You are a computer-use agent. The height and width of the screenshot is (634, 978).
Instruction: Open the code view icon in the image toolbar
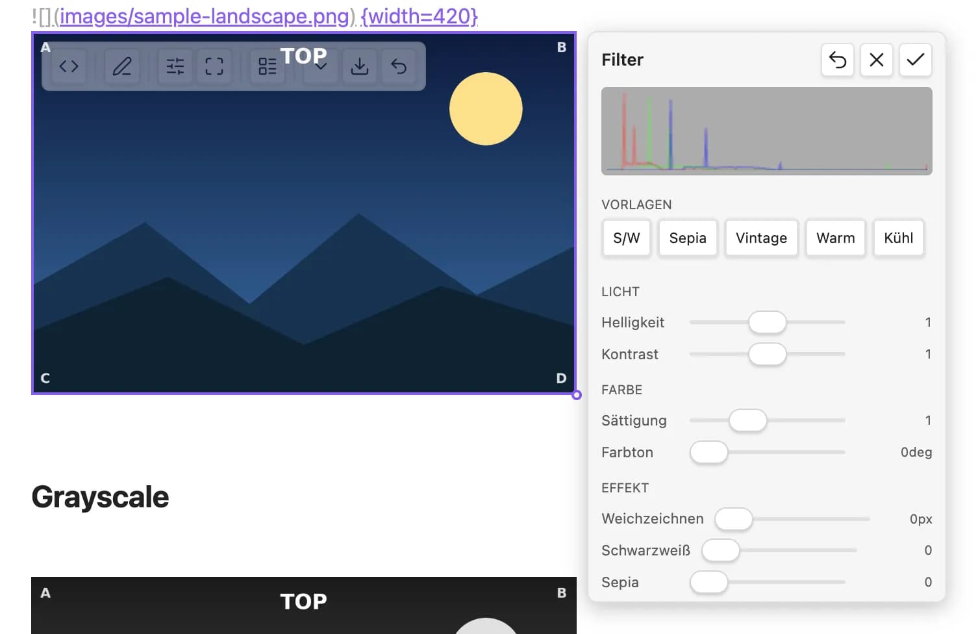pyautogui.click(x=69, y=66)
